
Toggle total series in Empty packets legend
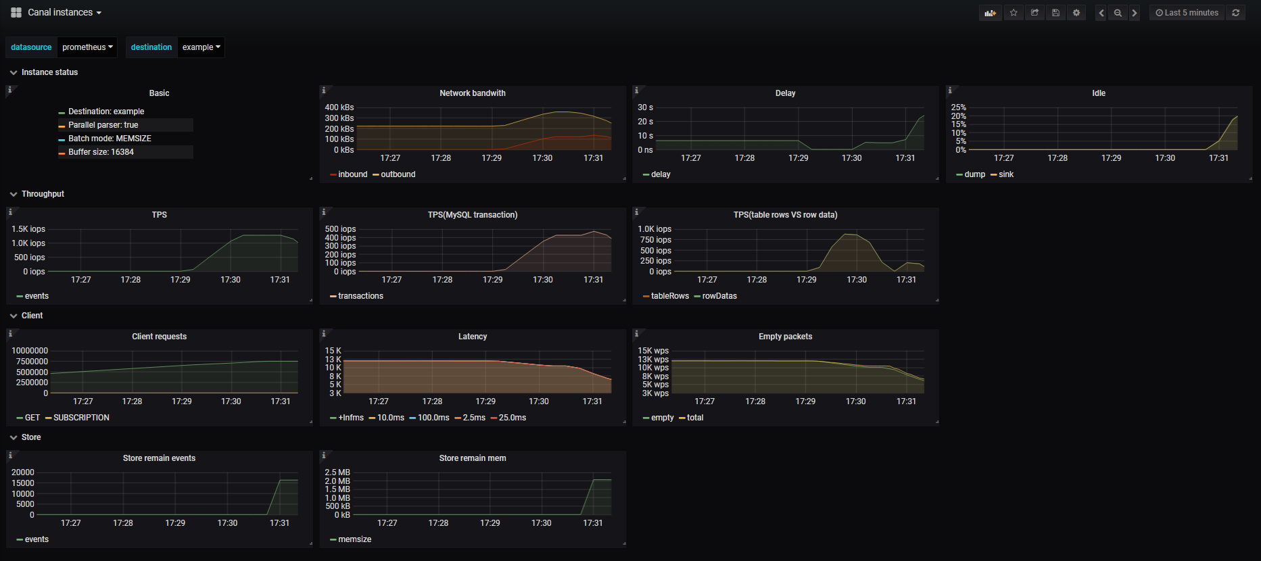click(x=695, y=418)
